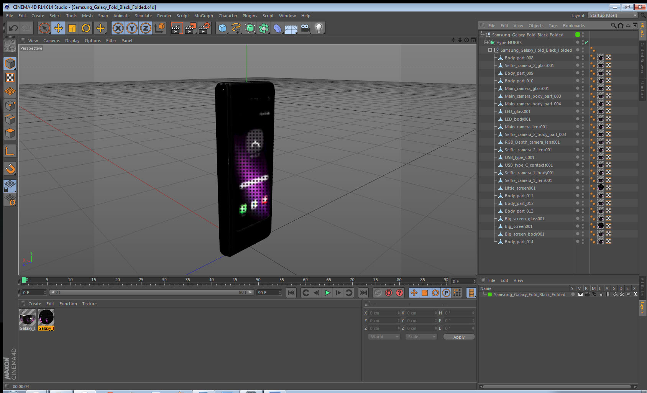The image size is (647, 393).
Task: Toggle autokeying button
Action: tap(389, 293)
